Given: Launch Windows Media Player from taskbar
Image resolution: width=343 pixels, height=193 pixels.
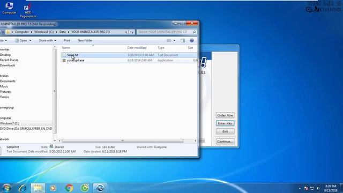Looking at the screenshot, I should coord(53,188).
